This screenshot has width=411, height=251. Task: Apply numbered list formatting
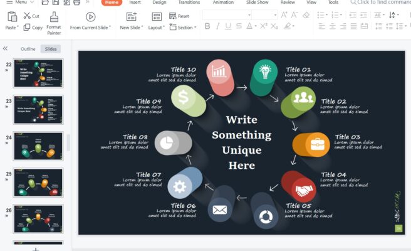coord(336,15)
